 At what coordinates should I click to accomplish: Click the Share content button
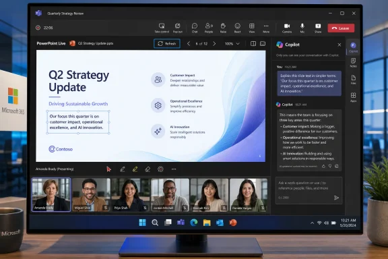(x=318, y=28)
